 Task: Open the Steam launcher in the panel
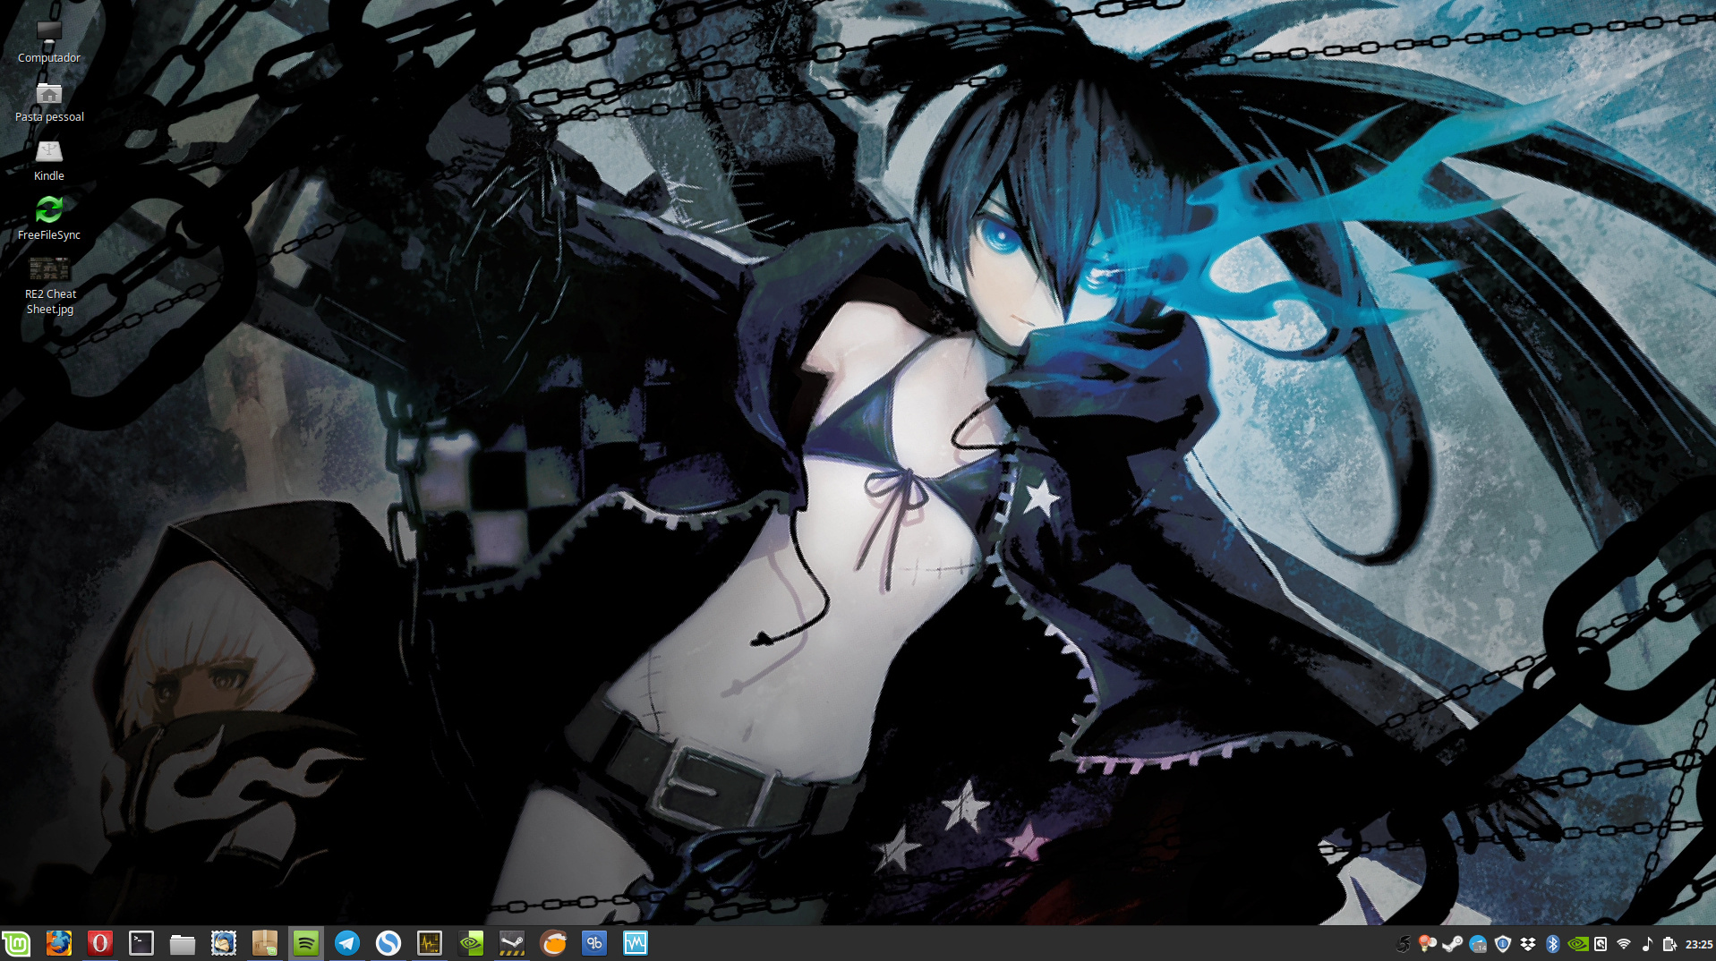512,943
